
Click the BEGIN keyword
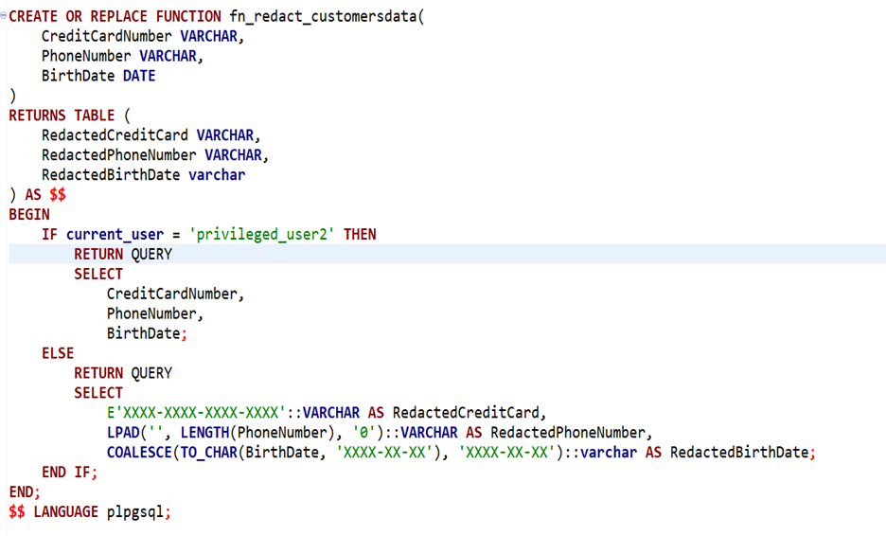click(29, 215)
